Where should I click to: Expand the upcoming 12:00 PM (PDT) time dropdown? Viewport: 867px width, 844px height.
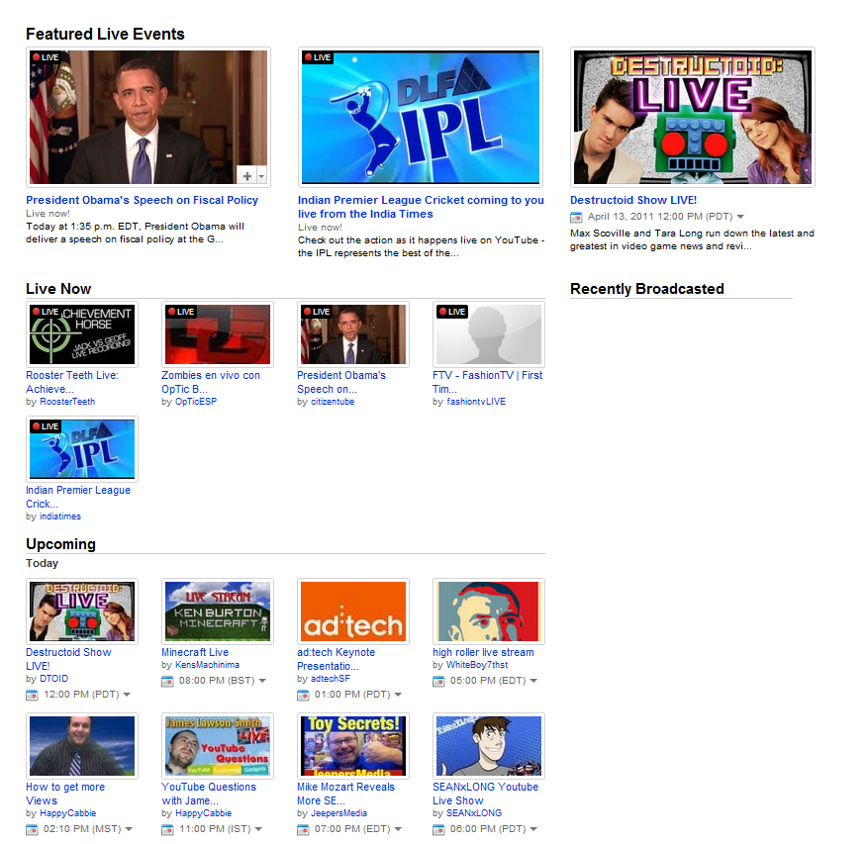127,695
